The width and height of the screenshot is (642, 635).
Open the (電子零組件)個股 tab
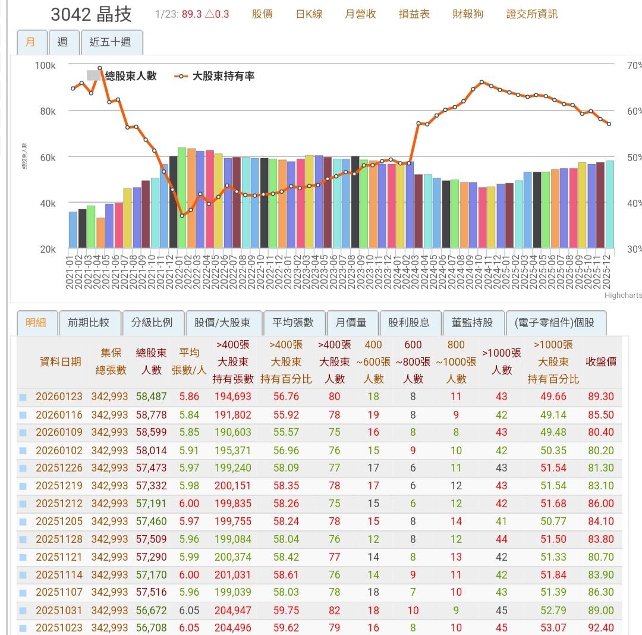point(555,322)
